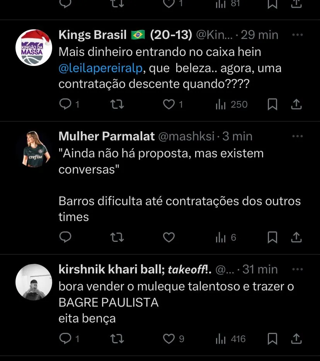This screenshot has height=361, width=320.
Task: Open the Mulher Parmalat profile name
Action: (x=107, y=136)
